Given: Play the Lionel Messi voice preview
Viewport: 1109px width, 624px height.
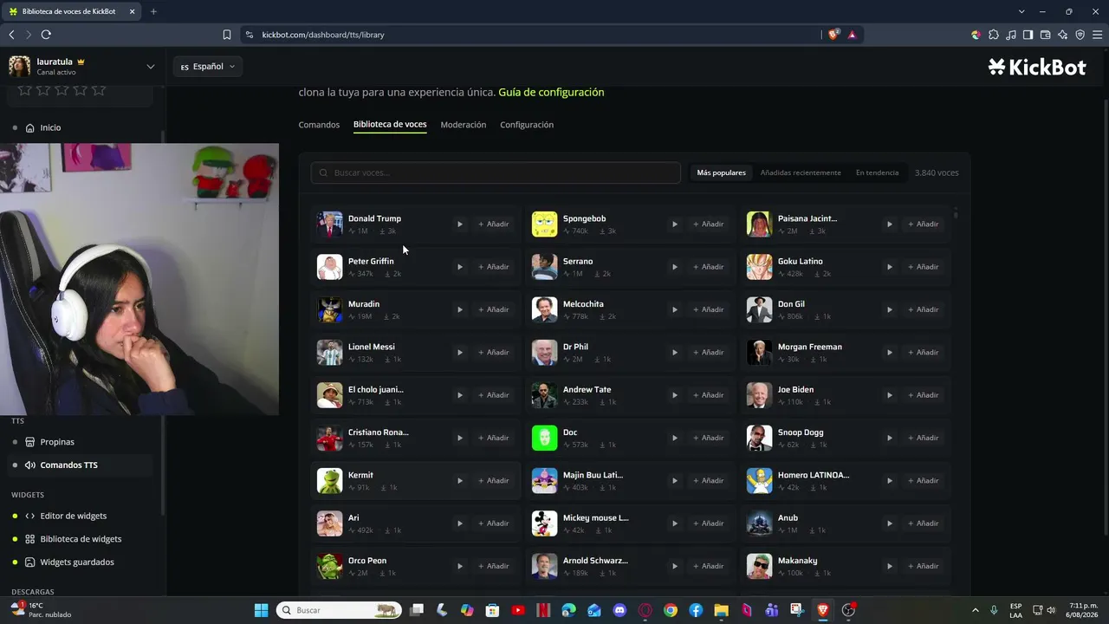Looking at the screenshot, I should pos(460,353).
